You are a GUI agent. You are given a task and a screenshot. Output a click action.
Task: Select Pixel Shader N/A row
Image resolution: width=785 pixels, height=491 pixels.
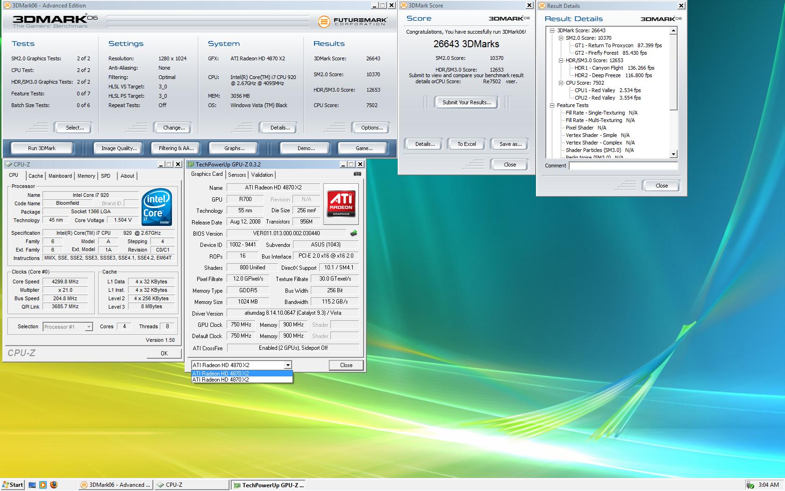pos(586,128)
